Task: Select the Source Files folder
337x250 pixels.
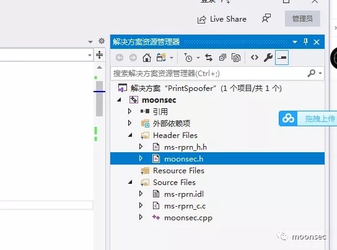Action: coord(174,183)
